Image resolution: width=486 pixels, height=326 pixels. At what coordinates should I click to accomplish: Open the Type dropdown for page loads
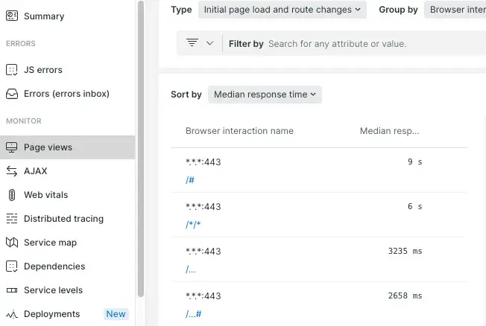(282, 10)
